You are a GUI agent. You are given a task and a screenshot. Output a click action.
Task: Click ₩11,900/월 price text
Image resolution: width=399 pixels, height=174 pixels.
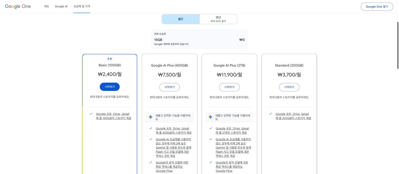click(x=229, y=75)
